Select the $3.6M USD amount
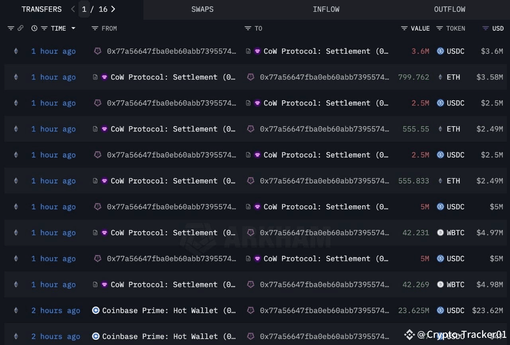510x345 pixels. point(492,51)
